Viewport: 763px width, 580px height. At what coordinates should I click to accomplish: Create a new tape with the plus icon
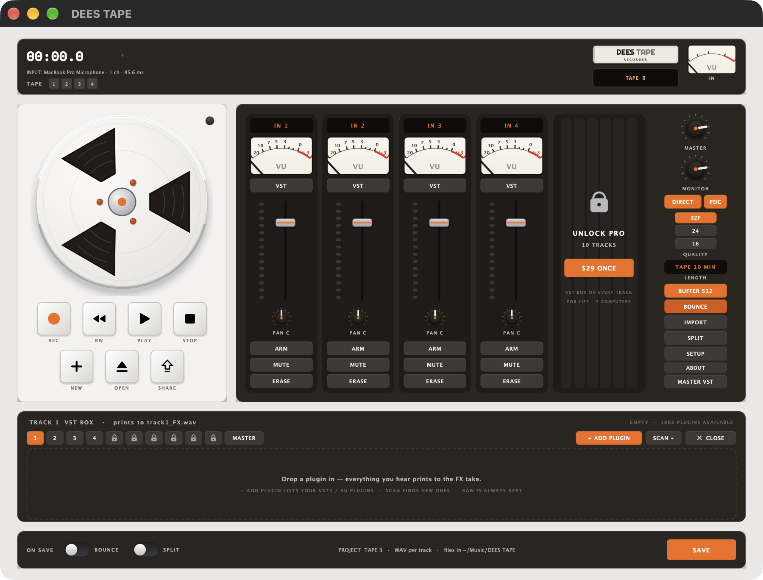pos(76,366)
